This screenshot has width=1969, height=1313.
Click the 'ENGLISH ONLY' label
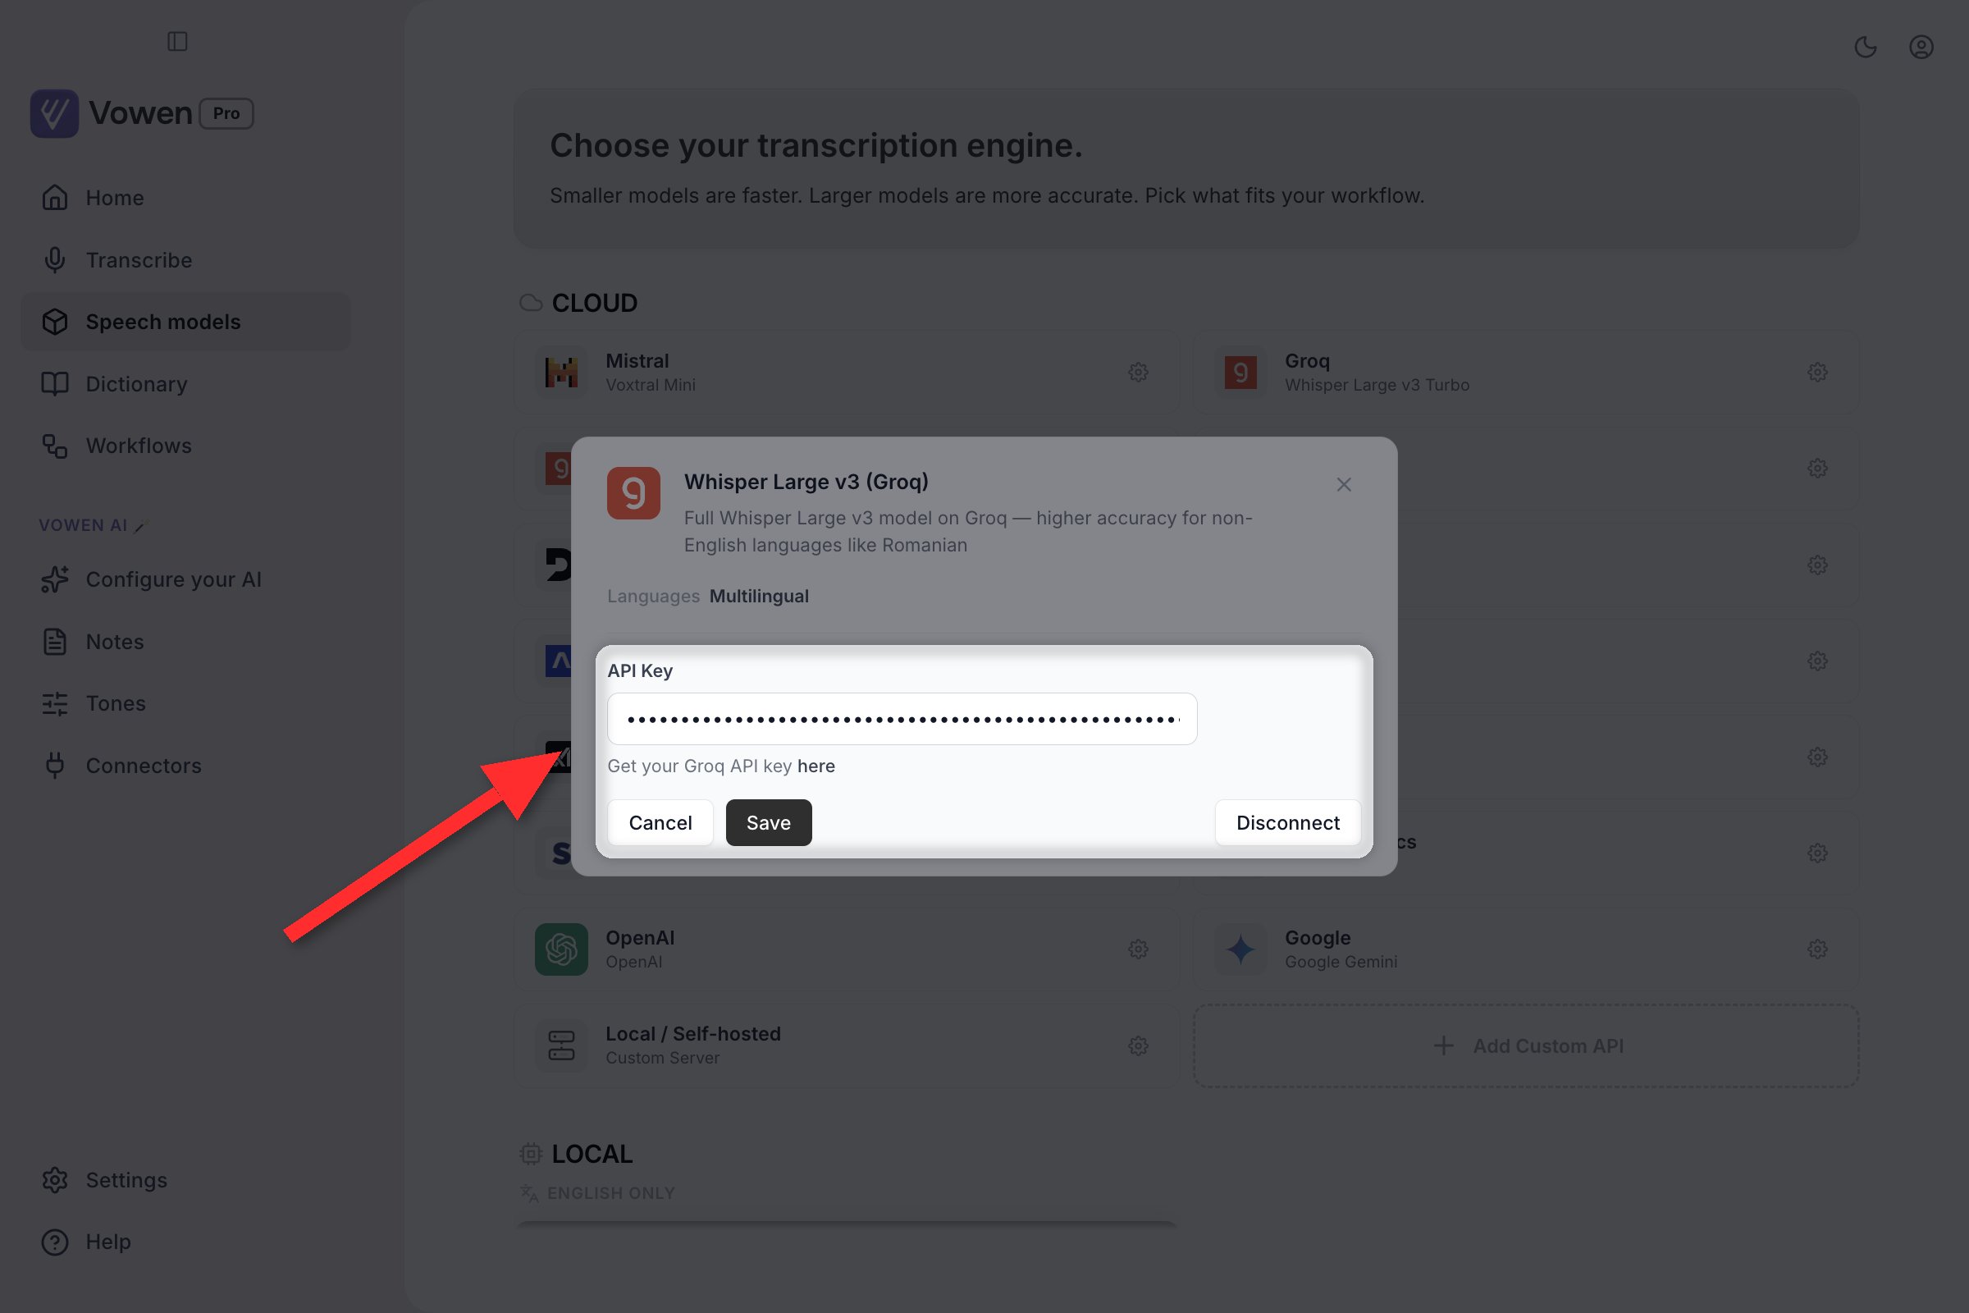[x=610, y=1193]
